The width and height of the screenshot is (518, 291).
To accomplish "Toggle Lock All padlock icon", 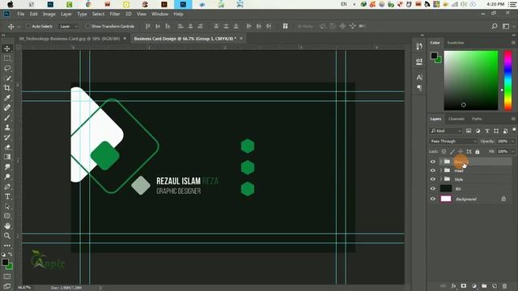I will point(478,152).
